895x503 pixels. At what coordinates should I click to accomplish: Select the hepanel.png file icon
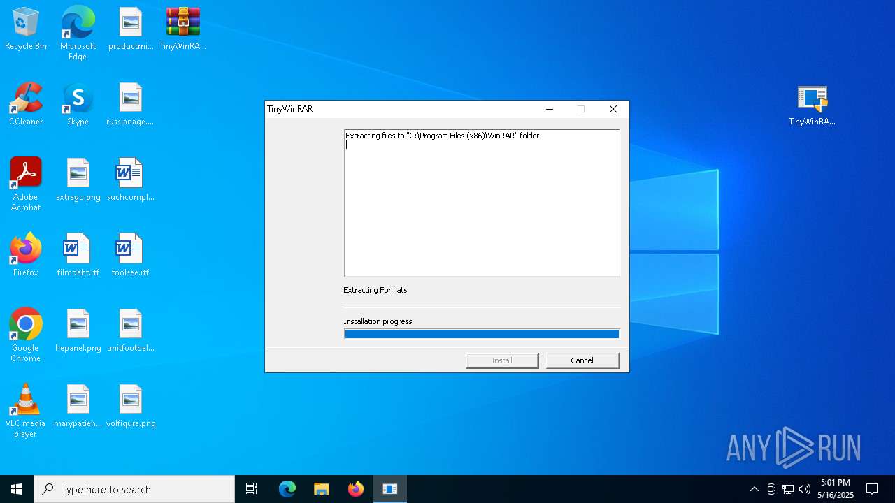78,331
